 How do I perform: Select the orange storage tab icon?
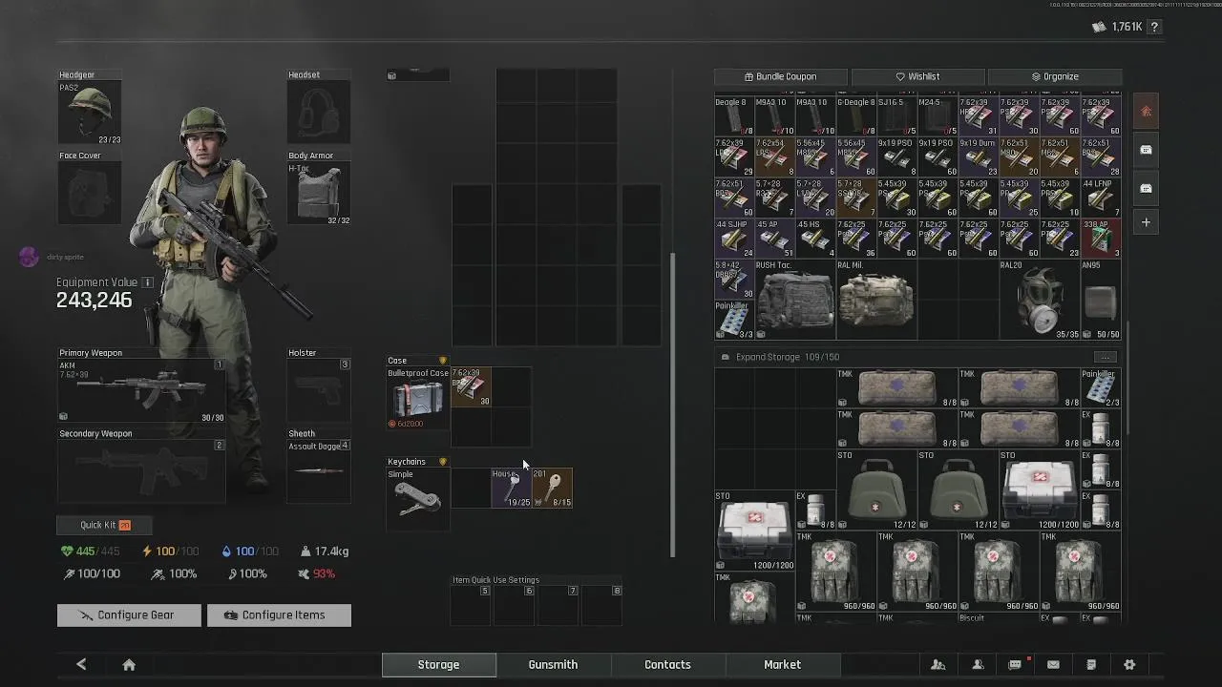click(x=1147, y=112)
